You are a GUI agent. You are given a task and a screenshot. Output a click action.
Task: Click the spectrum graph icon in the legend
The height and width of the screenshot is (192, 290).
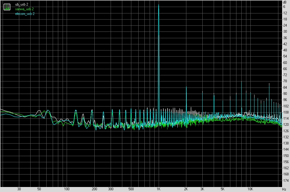[x=7, y=7]
